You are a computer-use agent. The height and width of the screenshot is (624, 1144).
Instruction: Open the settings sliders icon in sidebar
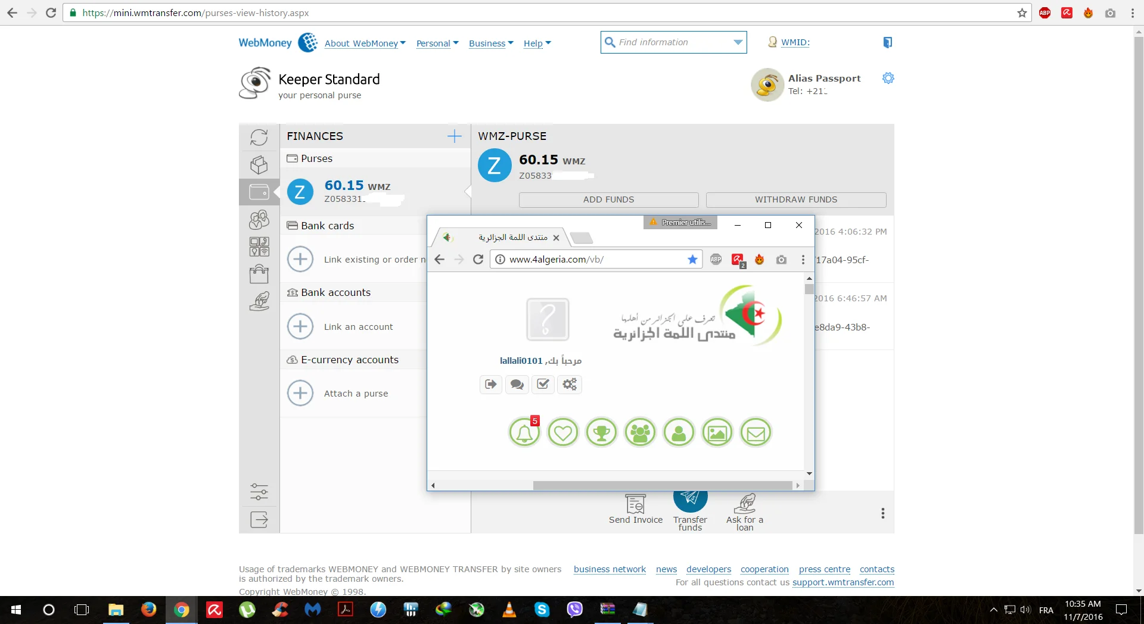click(x=259, y=492)
